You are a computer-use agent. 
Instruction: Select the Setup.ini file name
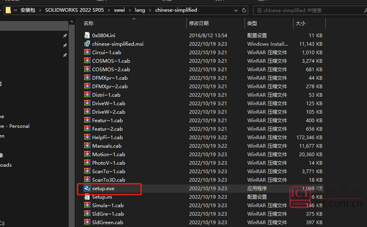(102, 197)
